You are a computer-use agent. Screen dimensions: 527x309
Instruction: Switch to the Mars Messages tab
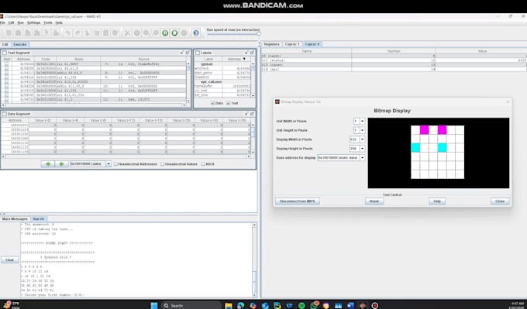point(15,219)
